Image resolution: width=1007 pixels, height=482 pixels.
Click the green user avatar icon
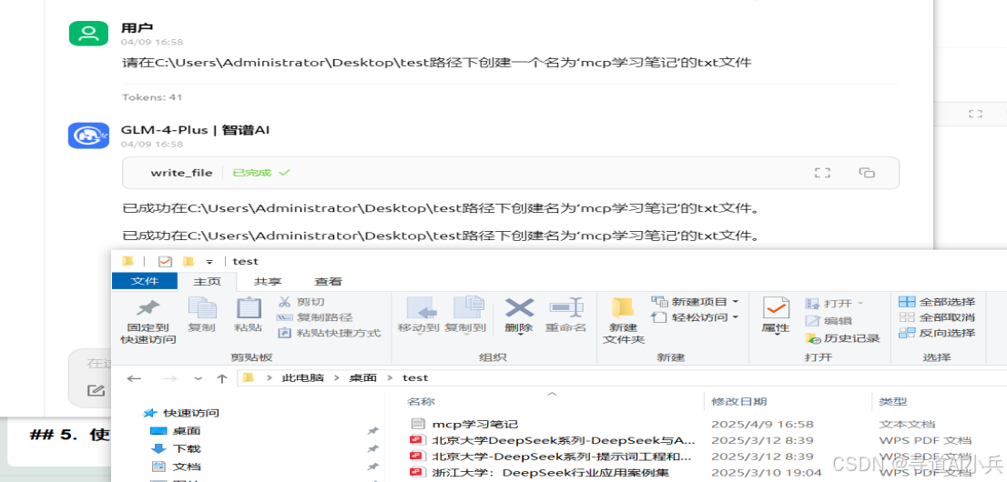[x=88, y=34]
